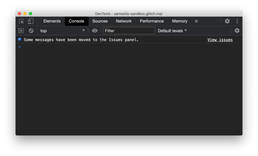
Task: Select the Memory tab
Action: tap(180, 21)
